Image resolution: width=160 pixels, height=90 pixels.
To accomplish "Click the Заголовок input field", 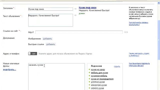I will pos(50,9).
